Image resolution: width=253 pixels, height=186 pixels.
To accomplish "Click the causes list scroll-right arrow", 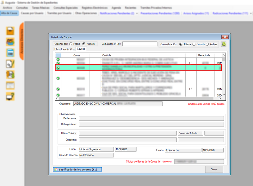I will 220,98.
